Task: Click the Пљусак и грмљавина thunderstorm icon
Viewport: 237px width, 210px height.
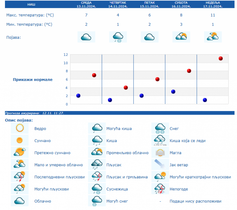Action: pos(97,177)
